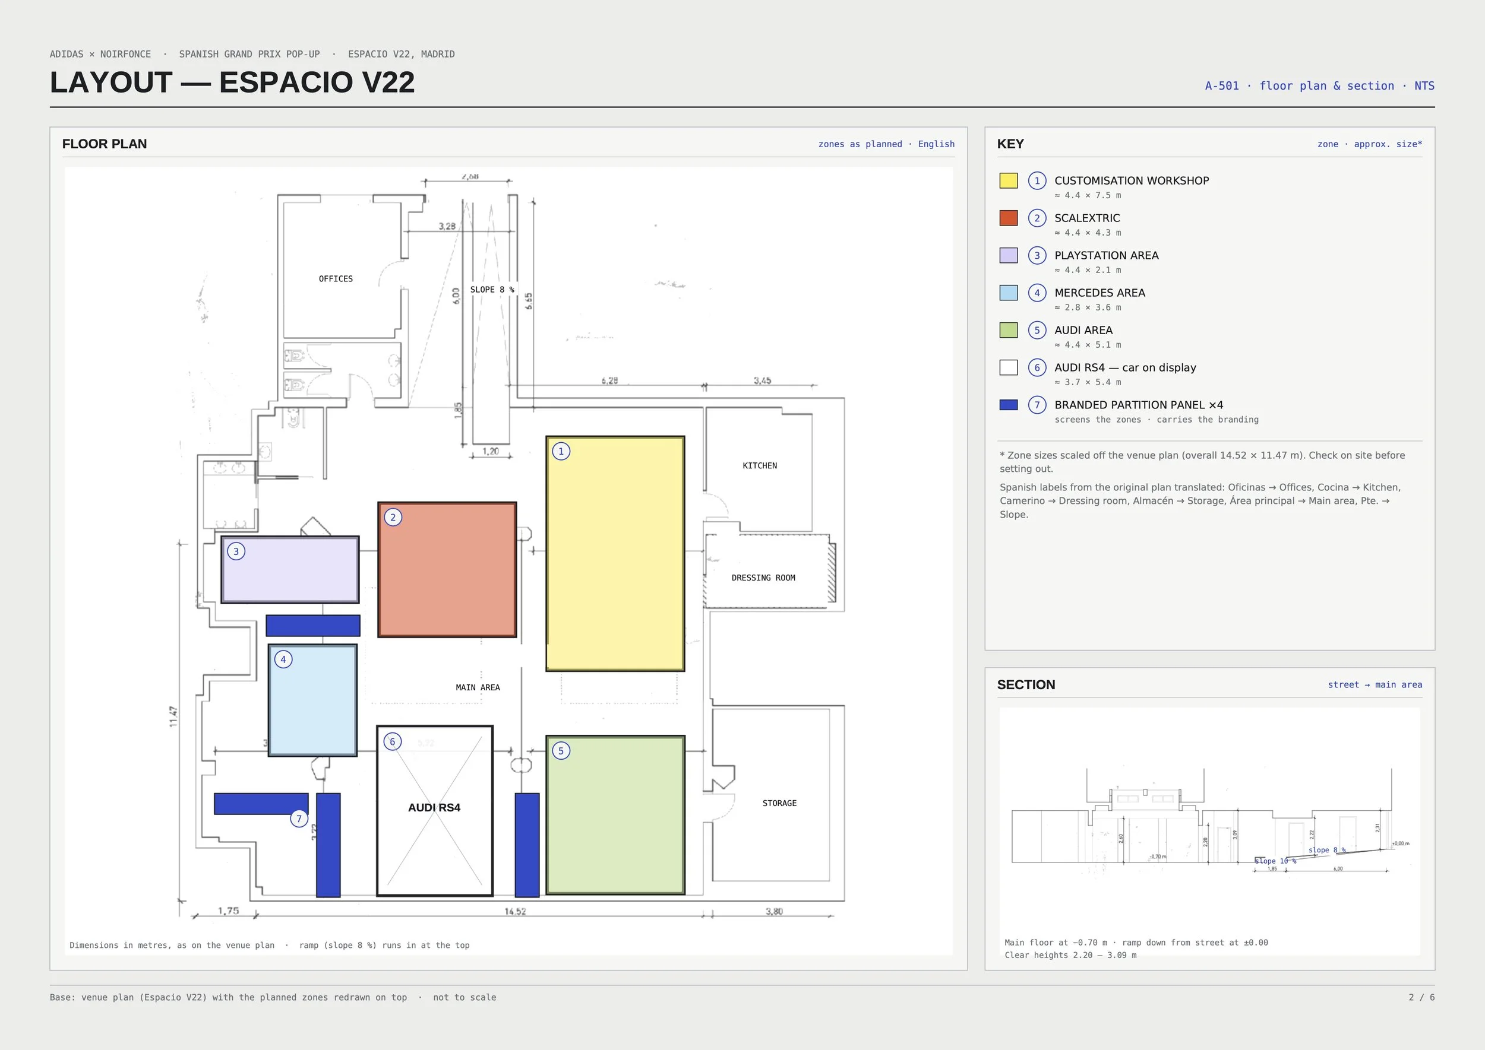This screenshot has width=1485, height=1050.
Task: Click the 'zones as planned · English' caption
Action: pyautogui.click(x=886, y=144)
